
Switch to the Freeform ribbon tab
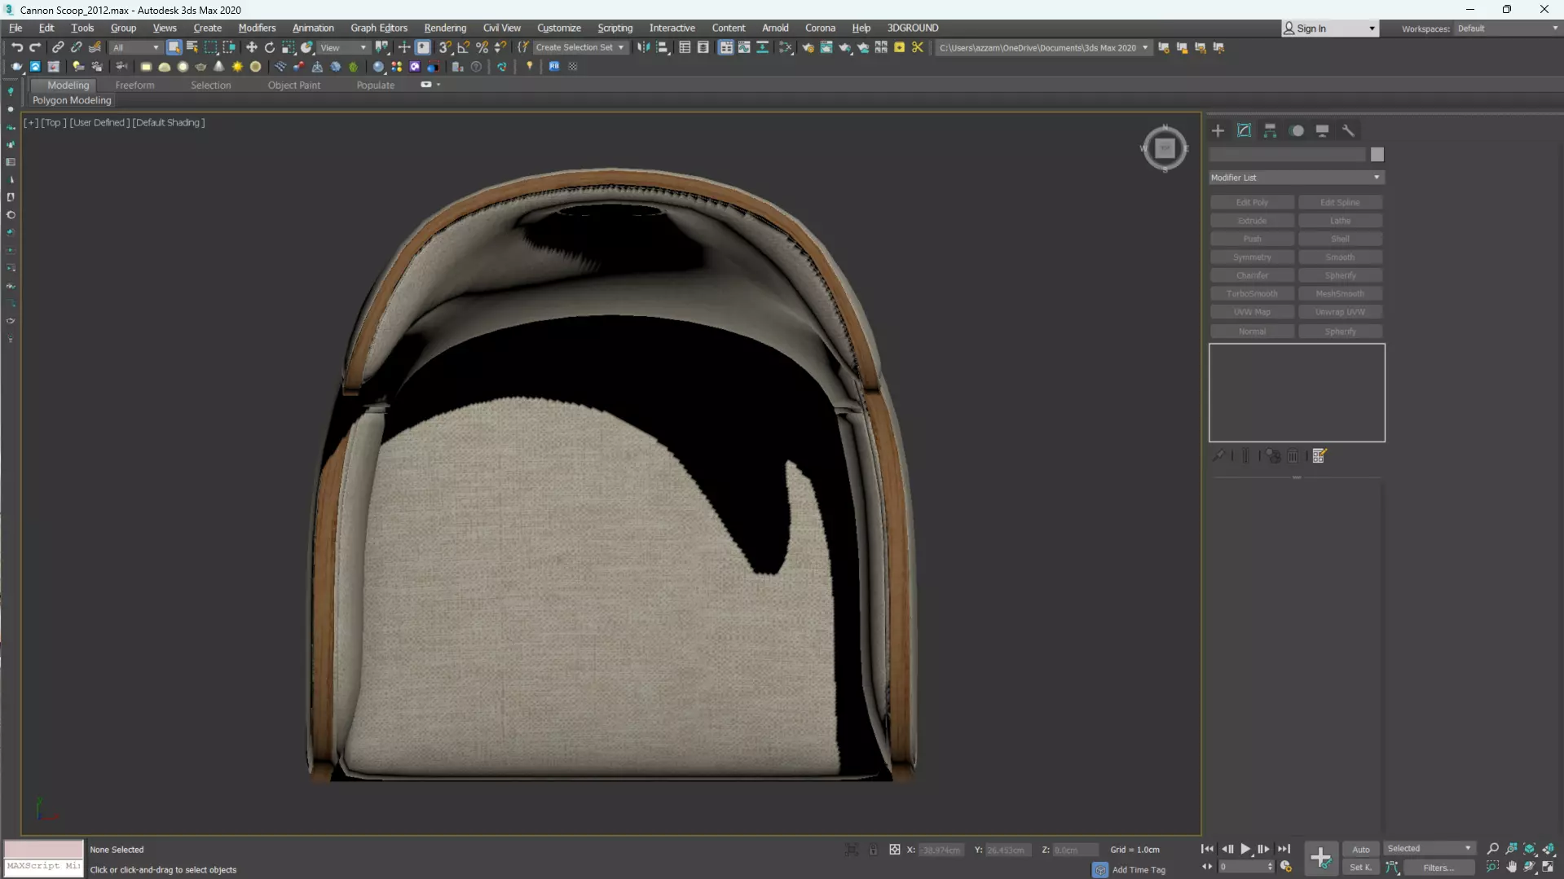pos(134,85)
